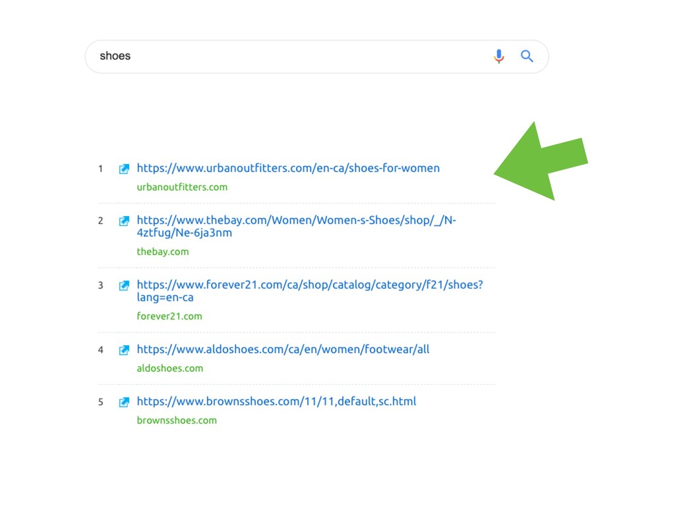The height and width of the screenshot is (506, 675).
Task: Click the green brownsshoes.com domain text
Action: (x=177, y=420)
